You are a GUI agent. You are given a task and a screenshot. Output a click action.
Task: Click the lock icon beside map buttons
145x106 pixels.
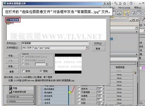(135, 73)
